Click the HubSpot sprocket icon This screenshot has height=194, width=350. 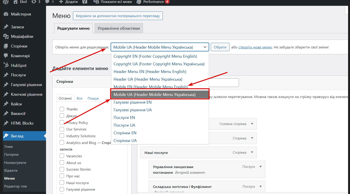(6, 65)
